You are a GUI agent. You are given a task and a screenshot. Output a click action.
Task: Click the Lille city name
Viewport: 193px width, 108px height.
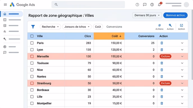(40, 97)
